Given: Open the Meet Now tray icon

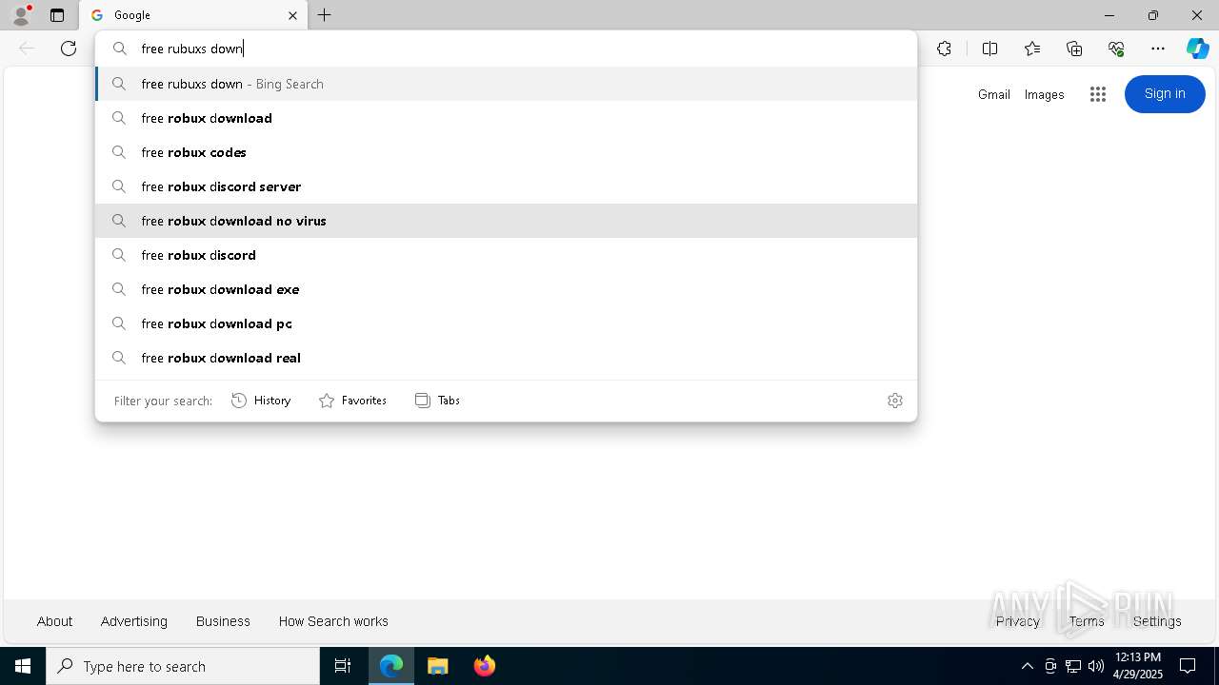Looking at the screenshot, I should click(1050, 666).
